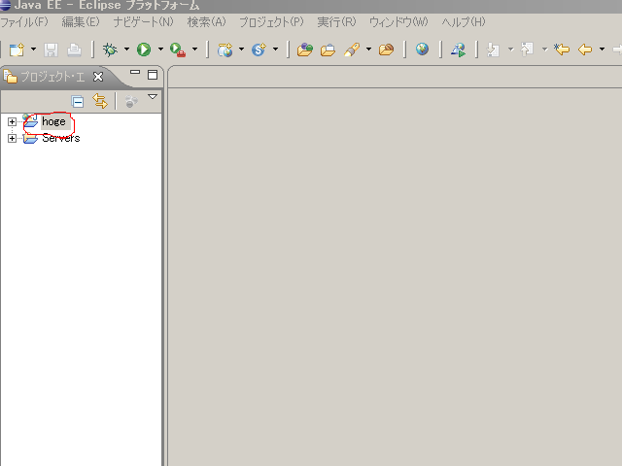This screenshot has height=466, width=622.
Task: Open the 編集(E) menu
Action: click(81, 21)
